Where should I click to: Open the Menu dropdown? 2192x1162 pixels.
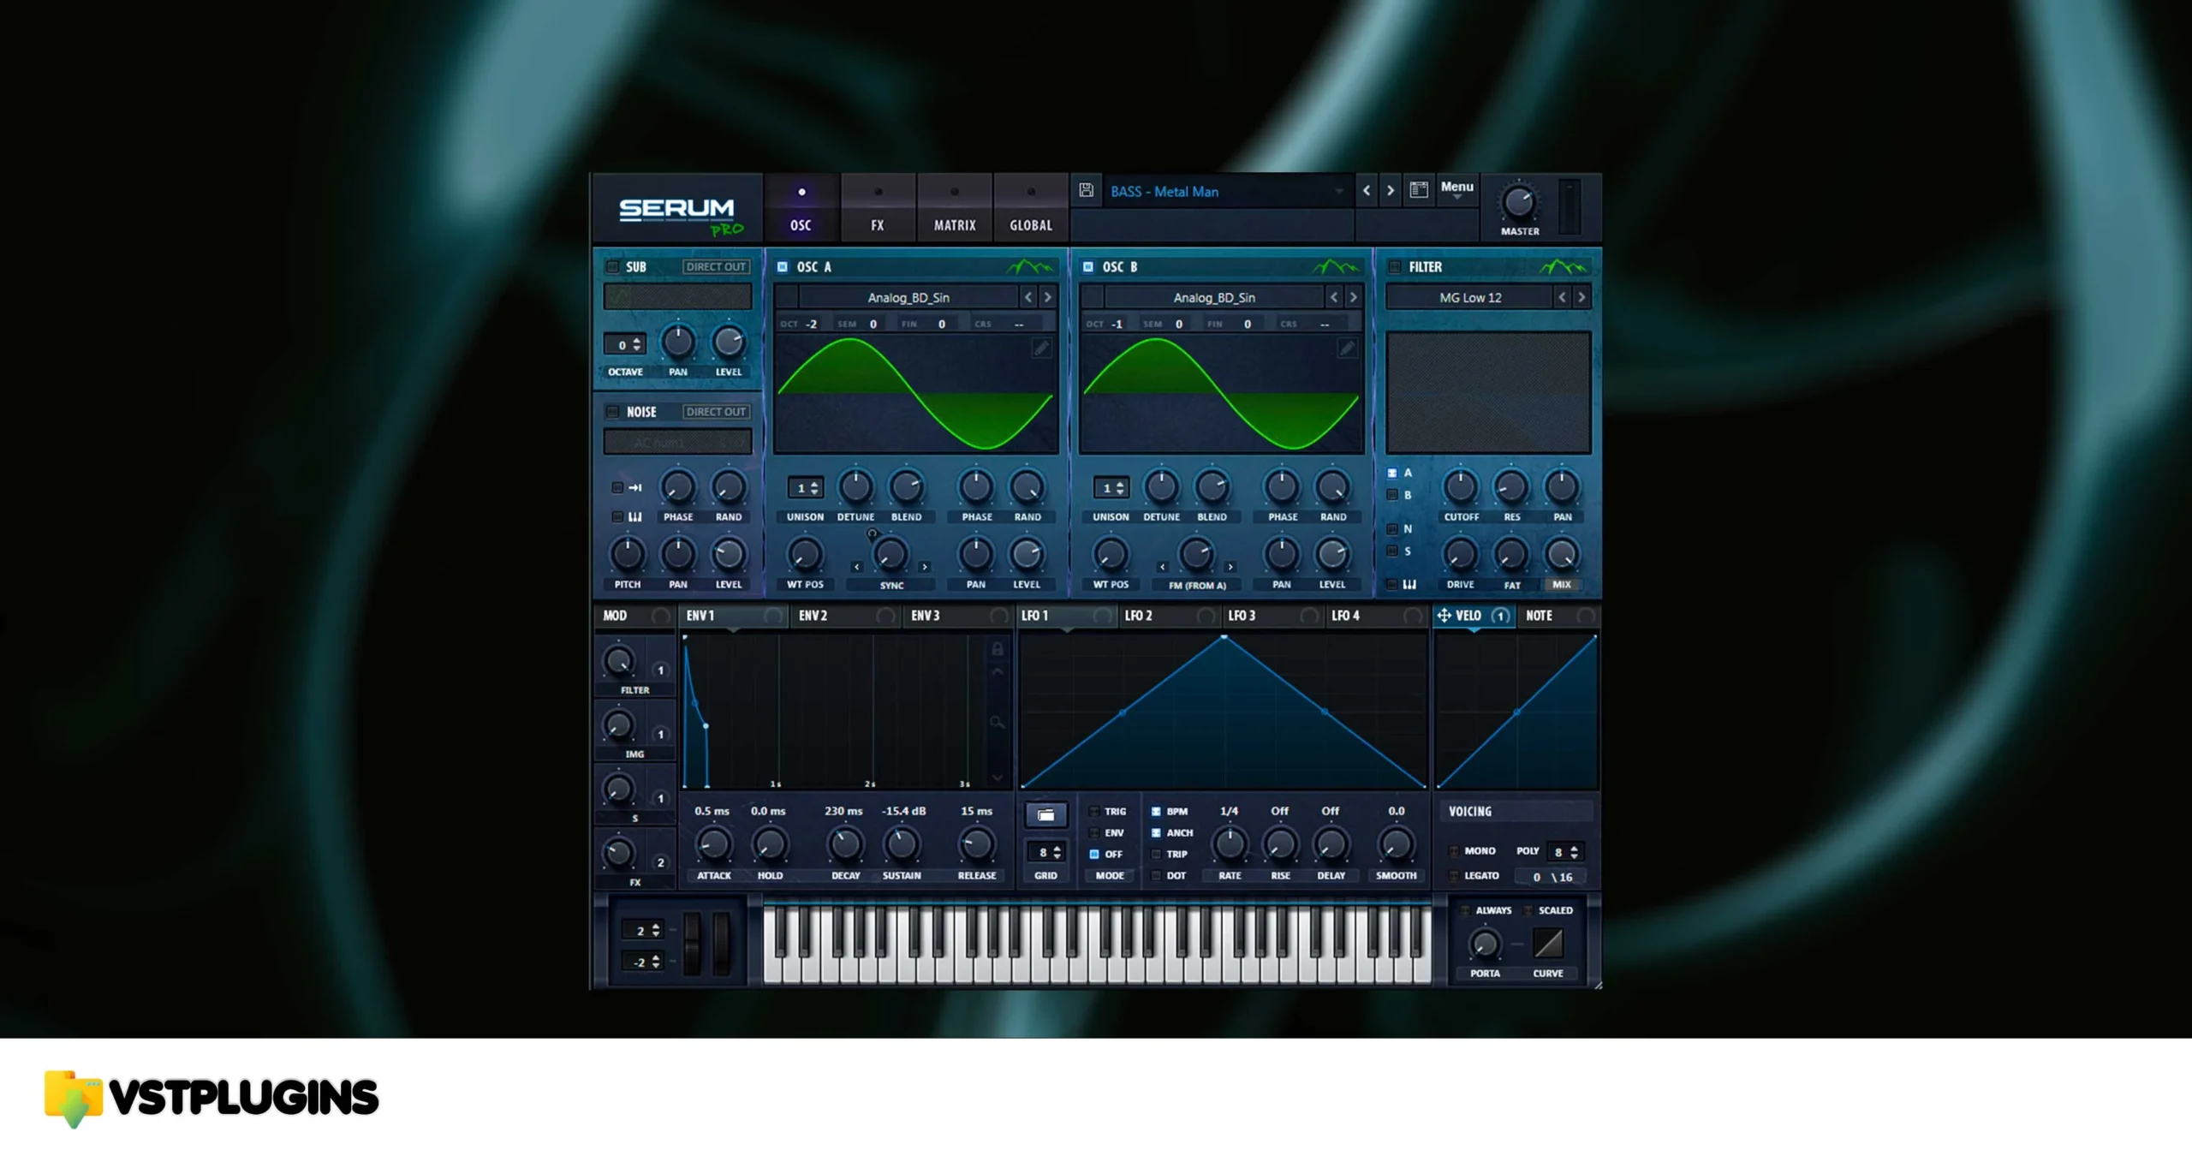click(x=1456, y=190)
